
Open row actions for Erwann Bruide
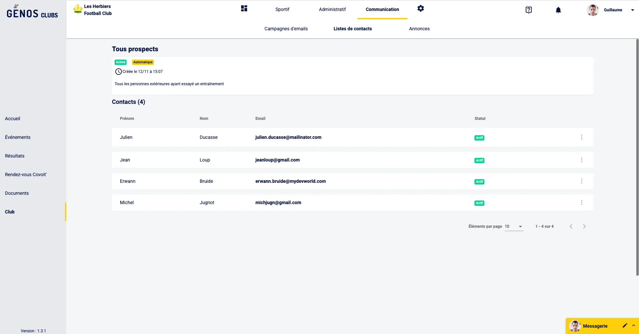point(581,181)
